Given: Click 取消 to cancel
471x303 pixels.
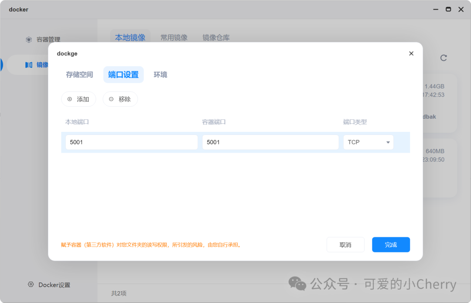Looking at the screenshot, I should [345, 245].
